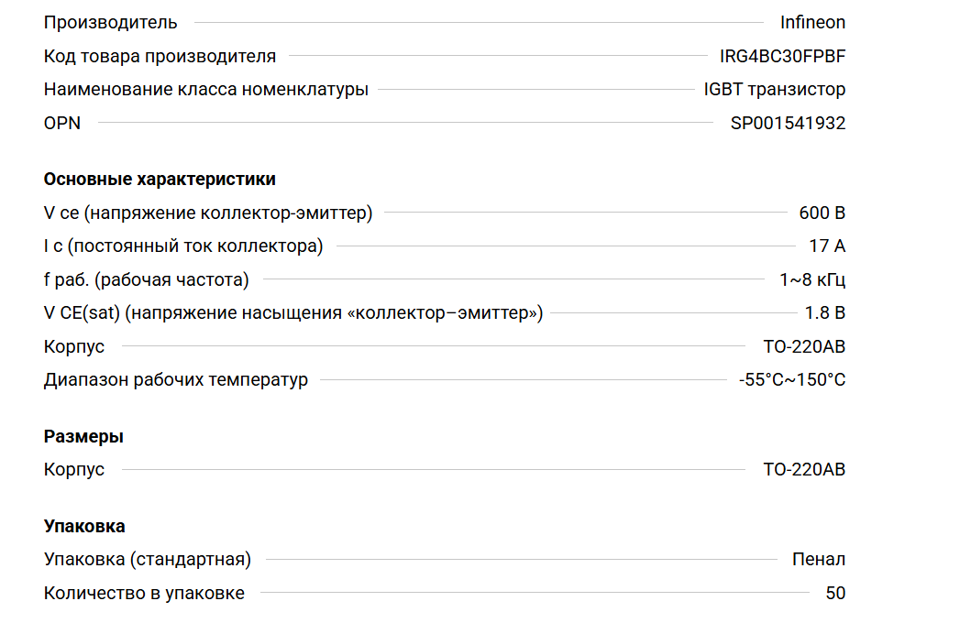Select the IRG4BC30FPBF part number
Image resolution: width=971 pixels, height=623 pixels.
pyautogui.click(x=782, y=56)
